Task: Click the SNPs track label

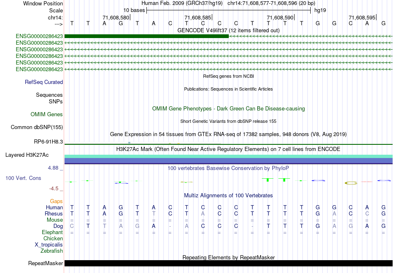Action: 56,101
